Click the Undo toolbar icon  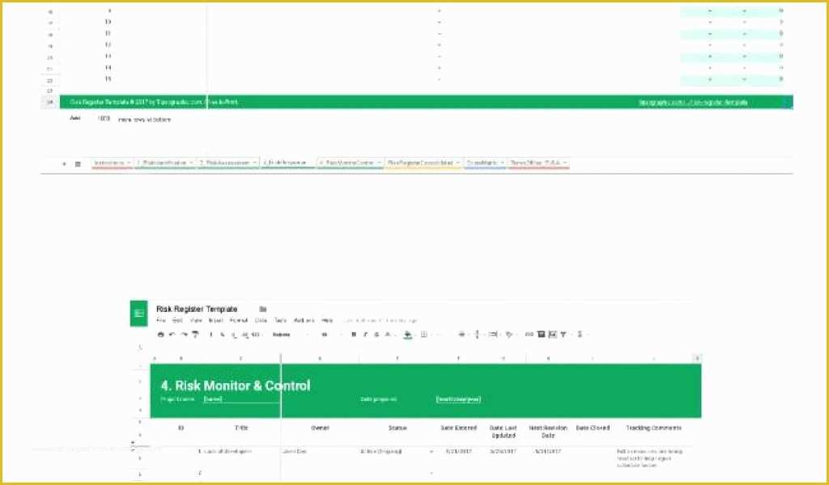click(172, 335)
